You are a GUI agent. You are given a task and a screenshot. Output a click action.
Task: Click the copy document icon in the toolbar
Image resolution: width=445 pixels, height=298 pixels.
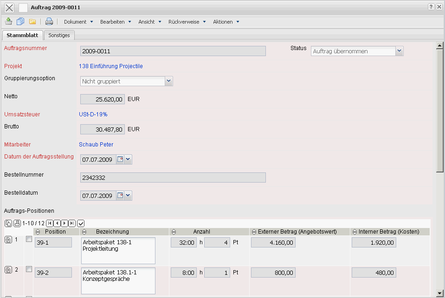coord(20,21)
